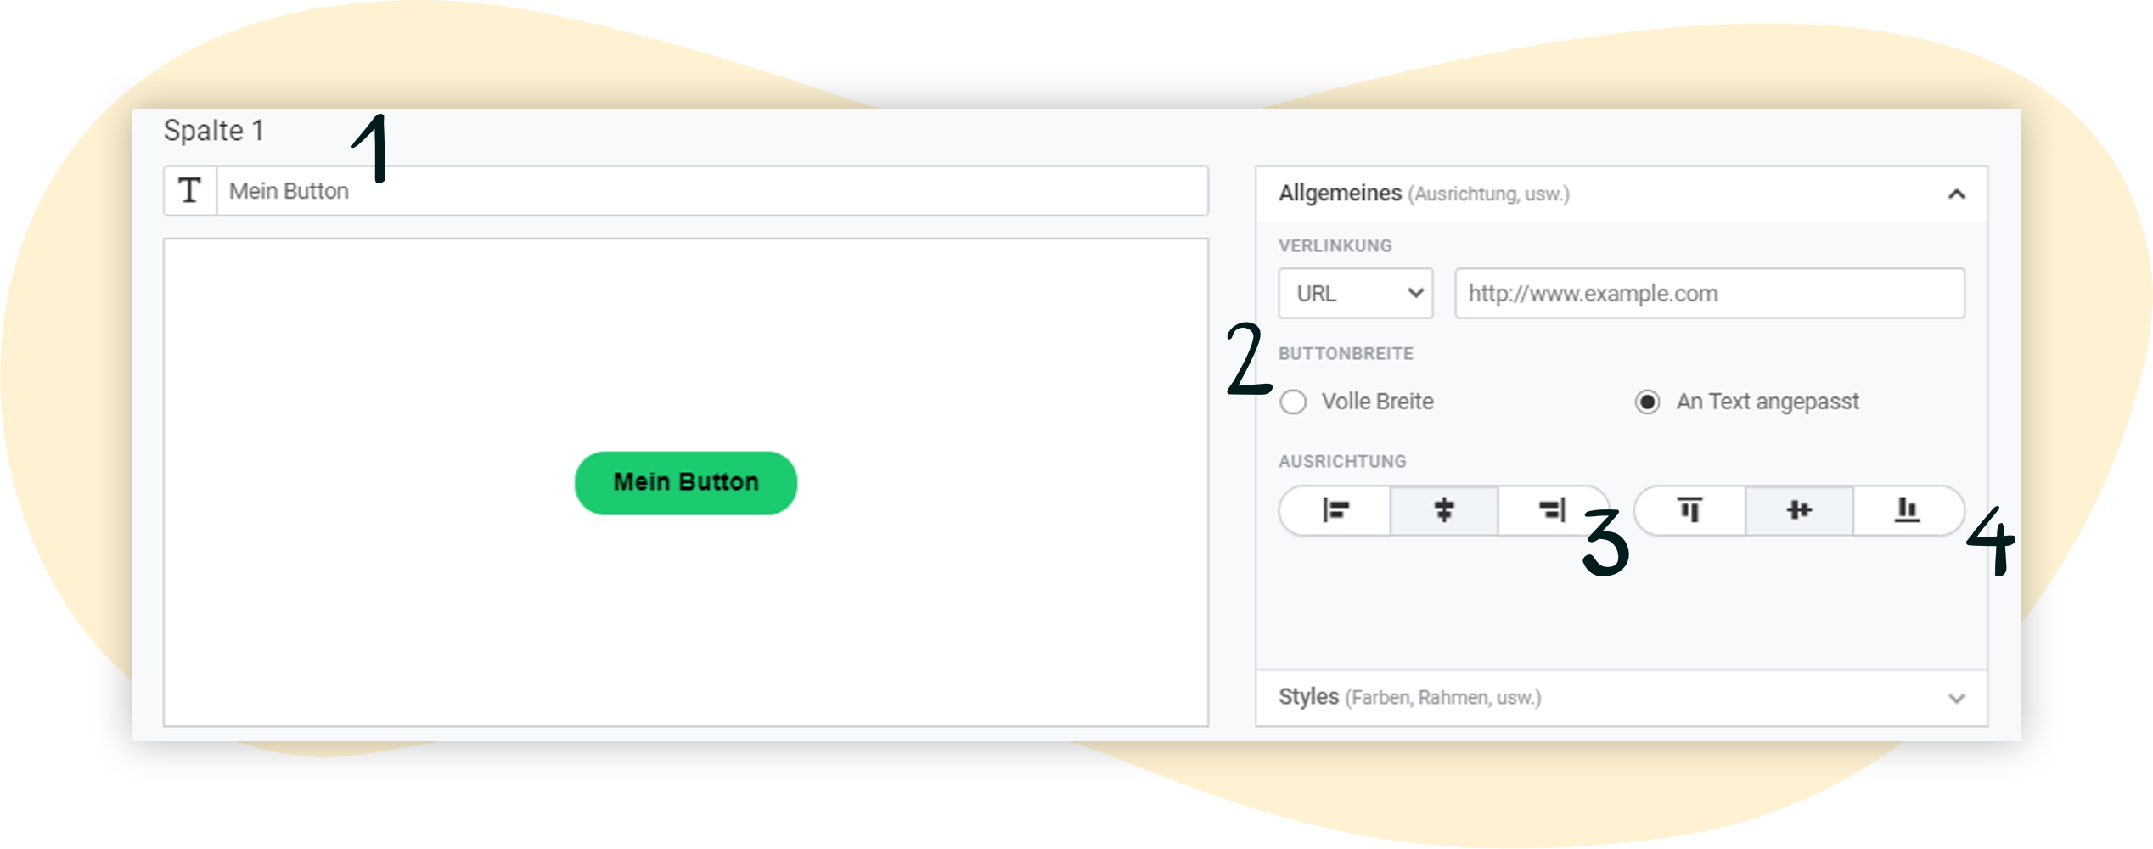Open the URL dropdown

pyautogui.click(x=1355, y=293)
